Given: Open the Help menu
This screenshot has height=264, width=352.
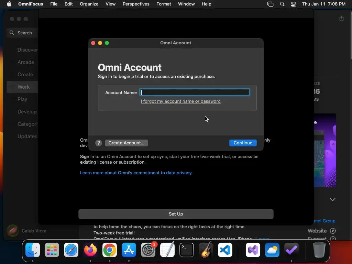Looking at the screenshot, I should click(x=206, y=4).
